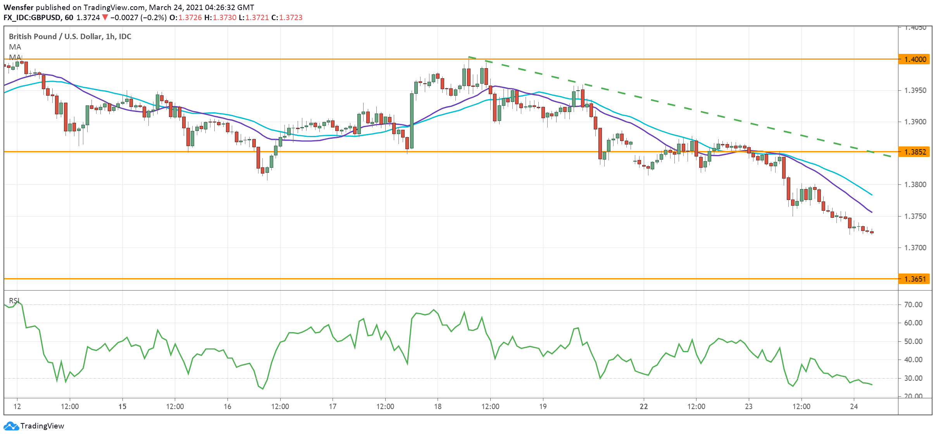Image resolution: width=936 pixels, height=437 pixels.
Task: Select the second MA indicator label
Action: (15, 57)
